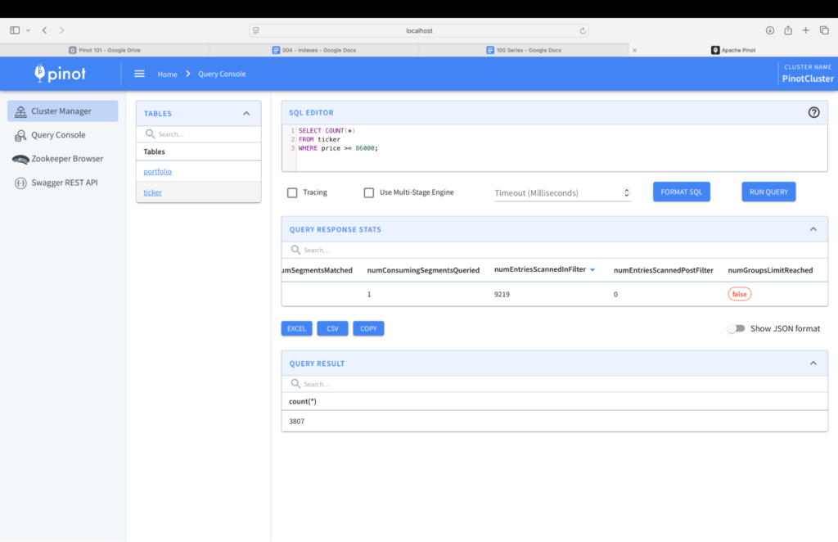838x542 pixels.
Task: Click the Pinot logo
Action: point(60,74)
